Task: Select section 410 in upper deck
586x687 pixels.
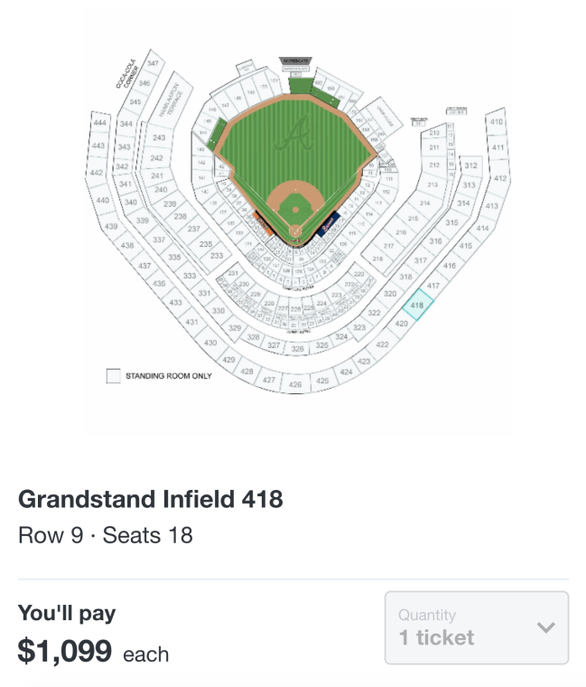Action: [x=496, y=122]
